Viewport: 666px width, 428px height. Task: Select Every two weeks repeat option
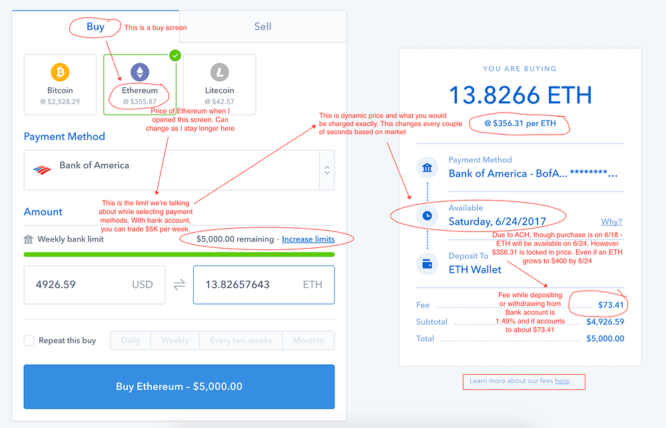(x=241, y=341)
